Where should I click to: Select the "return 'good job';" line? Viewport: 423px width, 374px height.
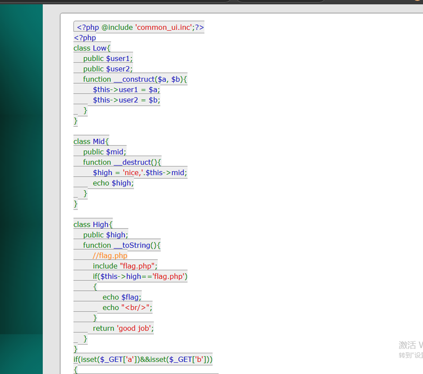coord(123,328)
